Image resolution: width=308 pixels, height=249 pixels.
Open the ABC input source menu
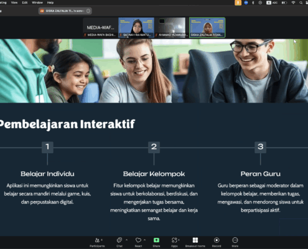point(272,2)
